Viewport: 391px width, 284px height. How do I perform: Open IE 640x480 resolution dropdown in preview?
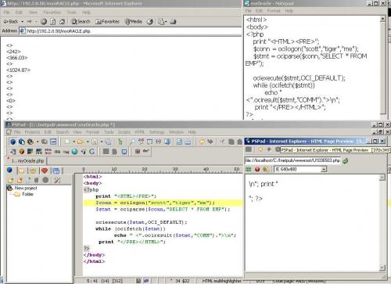click(x=324, y=170)
